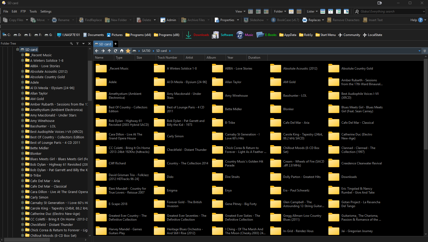Expand the Adele folder in tree

23,82
